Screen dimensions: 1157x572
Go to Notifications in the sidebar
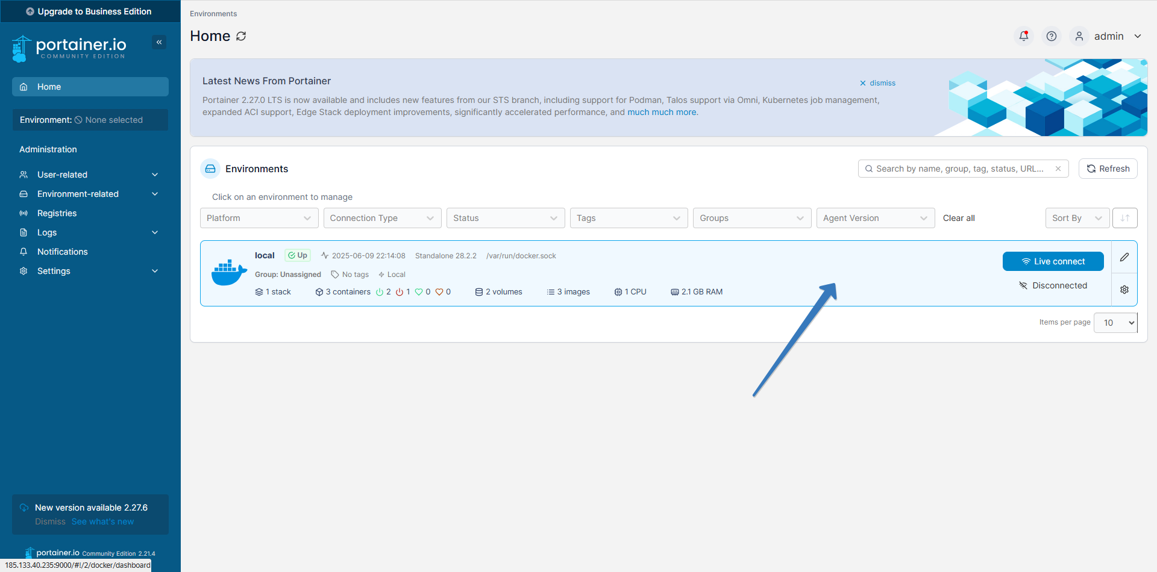coord(62,252)
